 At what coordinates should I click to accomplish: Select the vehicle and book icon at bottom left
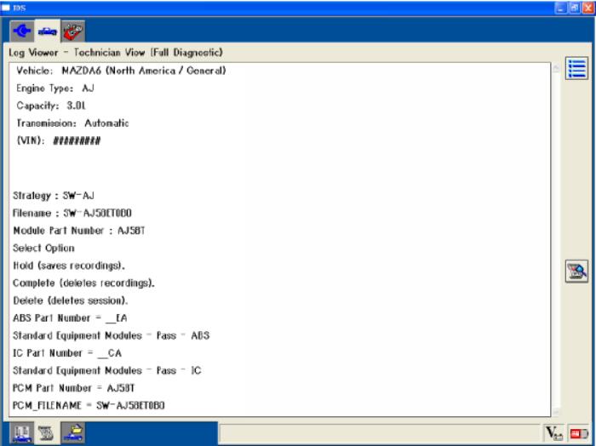[x=21, y=433]
